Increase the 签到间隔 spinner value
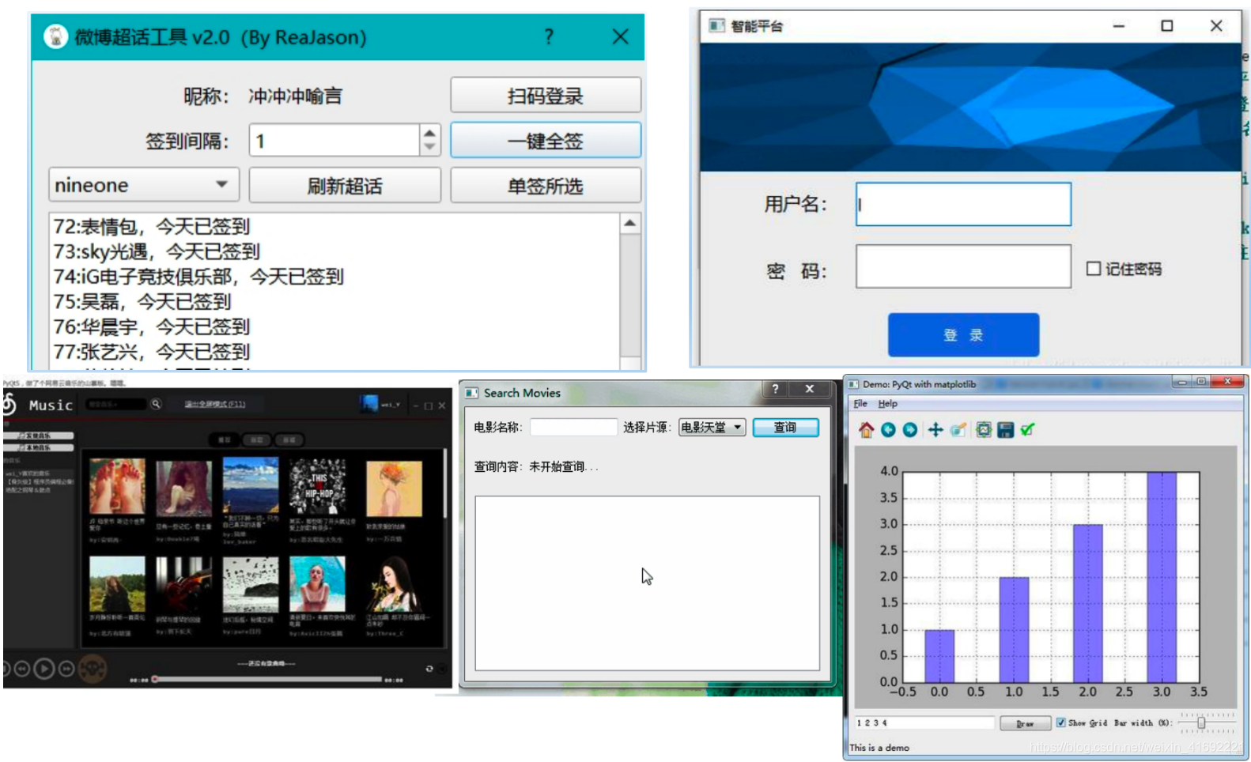This screenshot has height=762, width=1251. (429, 132)
